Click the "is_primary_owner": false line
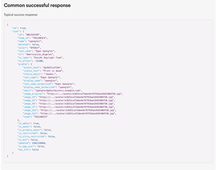Viewport: 216px width, 170px height. coord(35,130)
